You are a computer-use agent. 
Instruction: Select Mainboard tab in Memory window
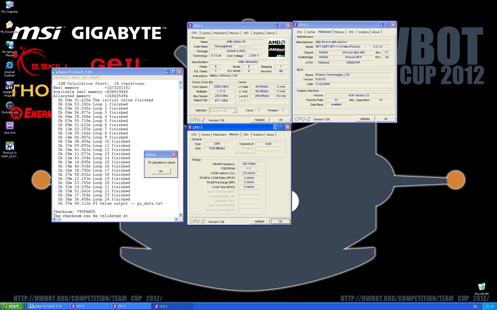pos(220,135)
